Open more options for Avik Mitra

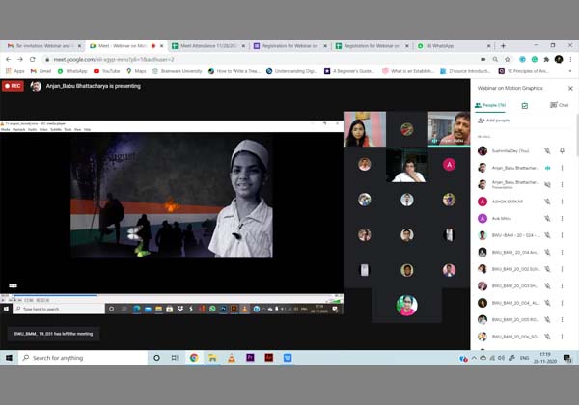click(x=562, y=218)
